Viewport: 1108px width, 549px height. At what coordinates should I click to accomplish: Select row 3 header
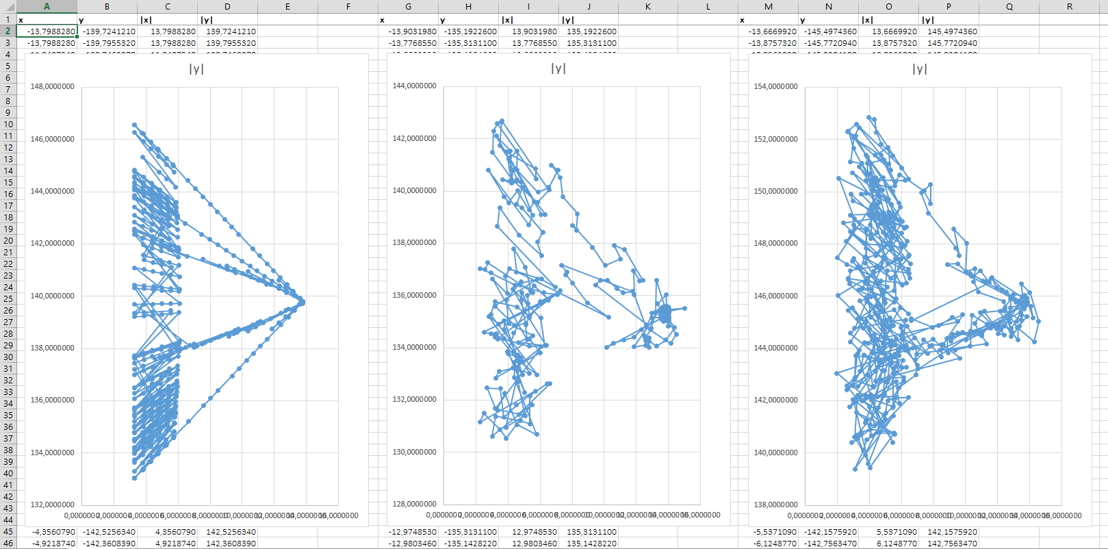tap(8, 42)
